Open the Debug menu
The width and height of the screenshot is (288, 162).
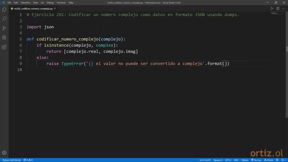click(50, 3)
